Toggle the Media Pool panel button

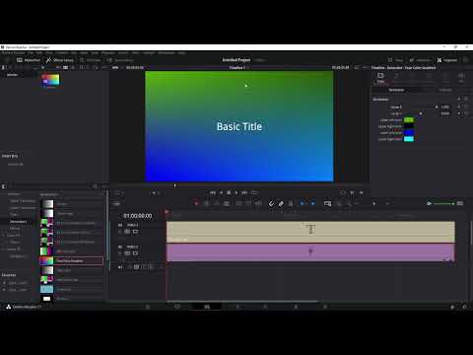pyautogui.click(x=29, y=60)
